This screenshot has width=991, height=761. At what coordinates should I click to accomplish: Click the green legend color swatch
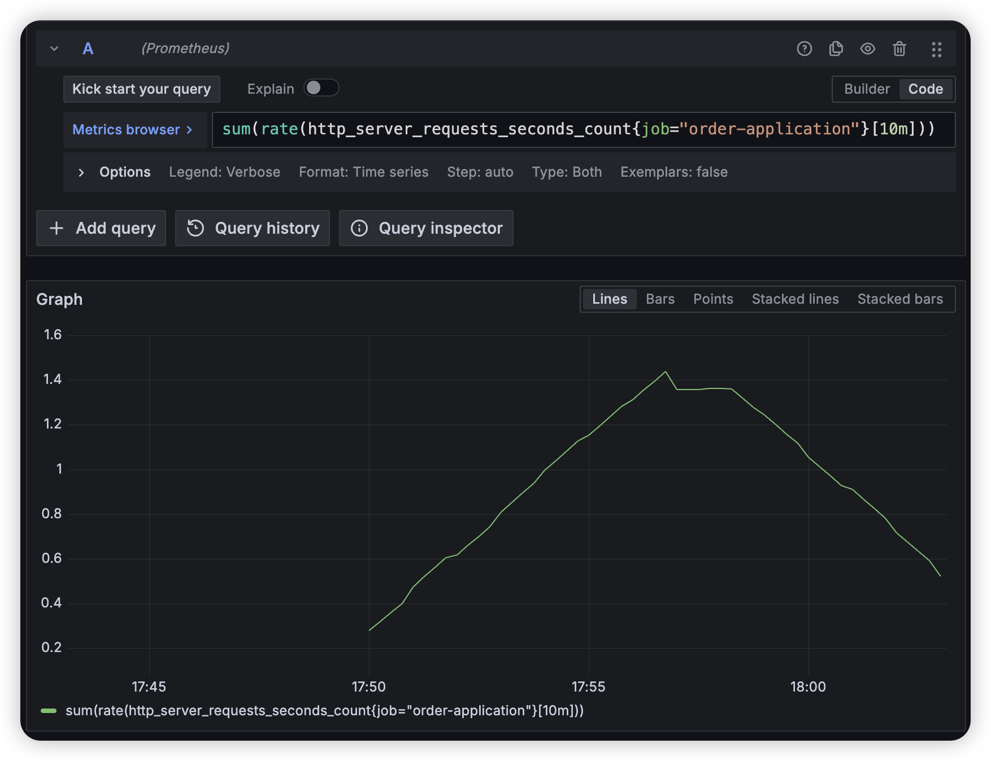tap(49, 711)
